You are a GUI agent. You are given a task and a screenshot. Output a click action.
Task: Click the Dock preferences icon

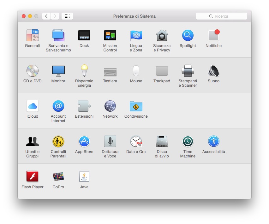point(84,36)
